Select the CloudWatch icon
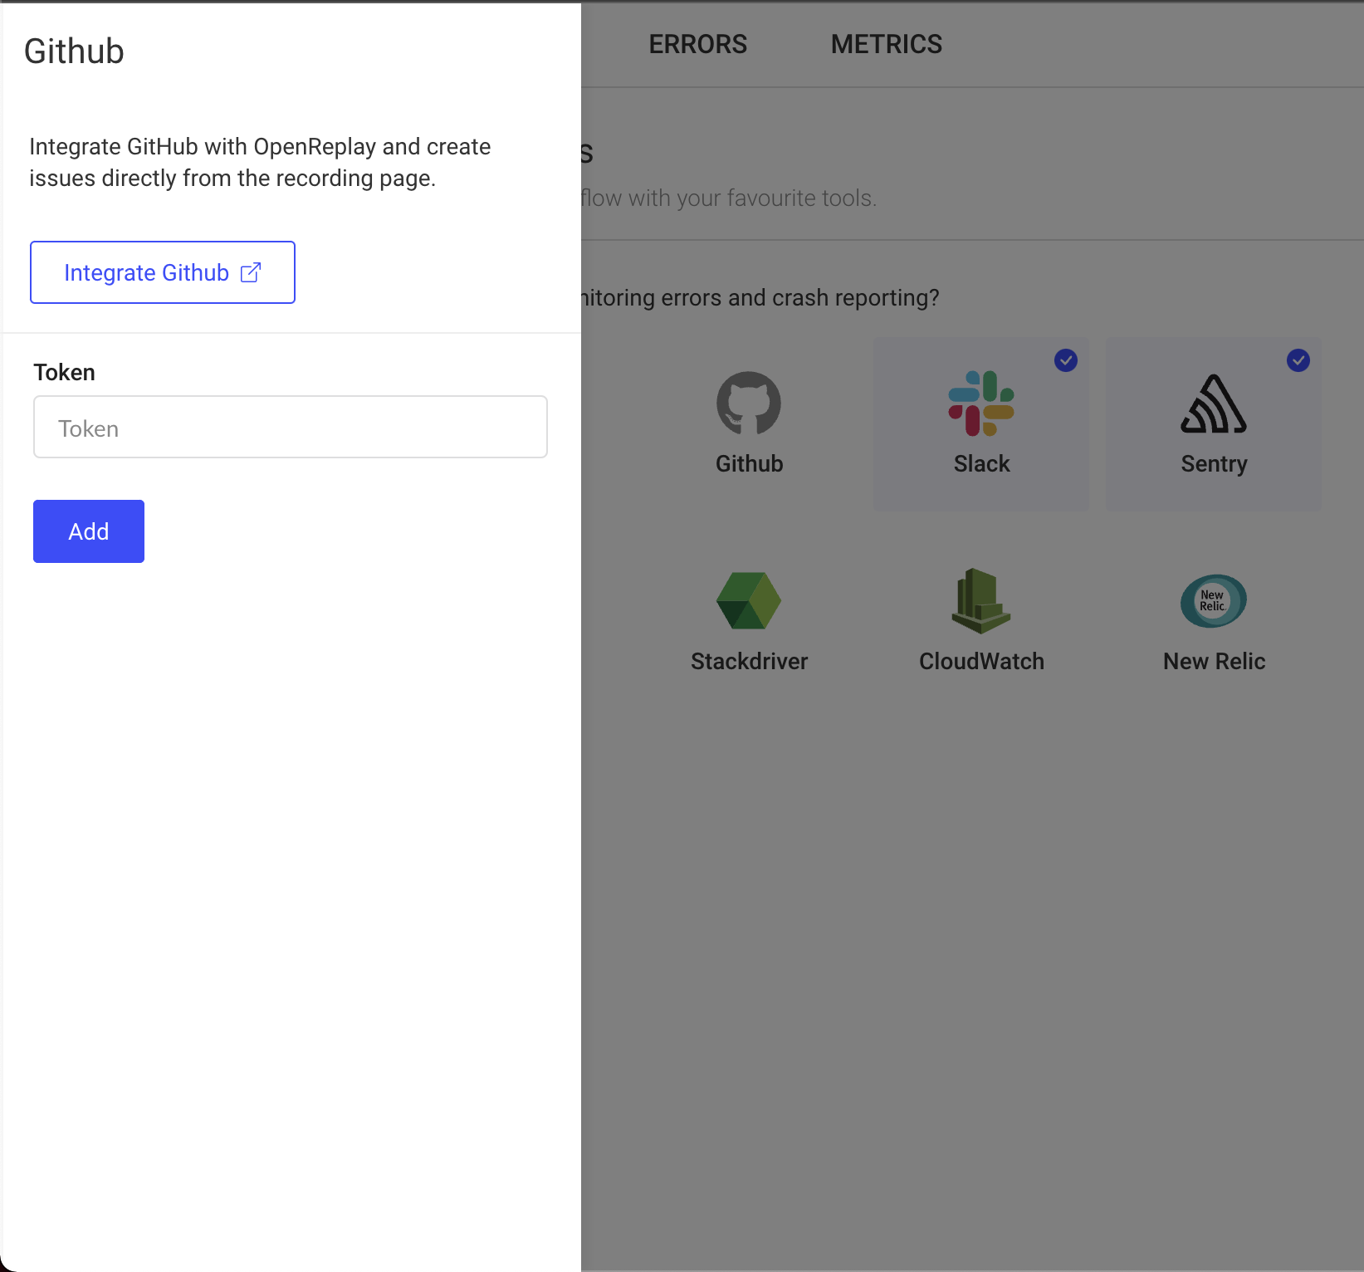Viewport: 1364px width, 1272px height. [981, 600]
